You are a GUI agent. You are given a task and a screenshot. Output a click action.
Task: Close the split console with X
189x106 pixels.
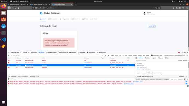tap(188, 79)
